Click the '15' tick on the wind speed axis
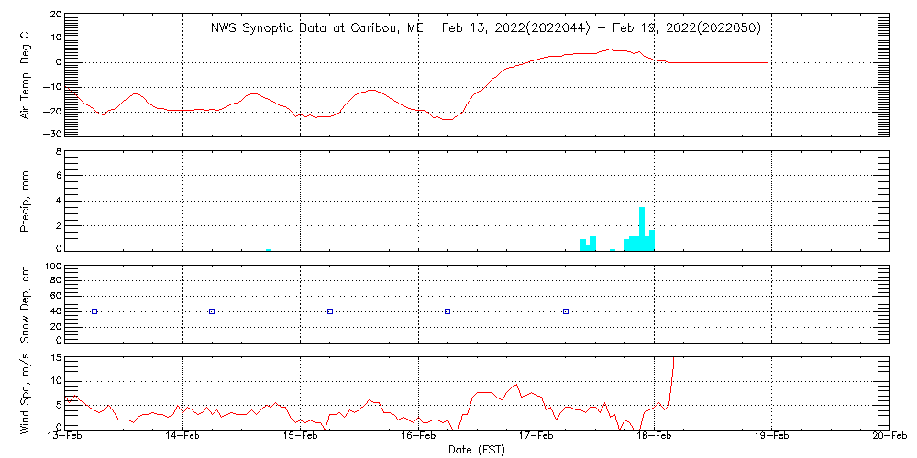Screen dimensions: 917x458 [x=56, y=358]
